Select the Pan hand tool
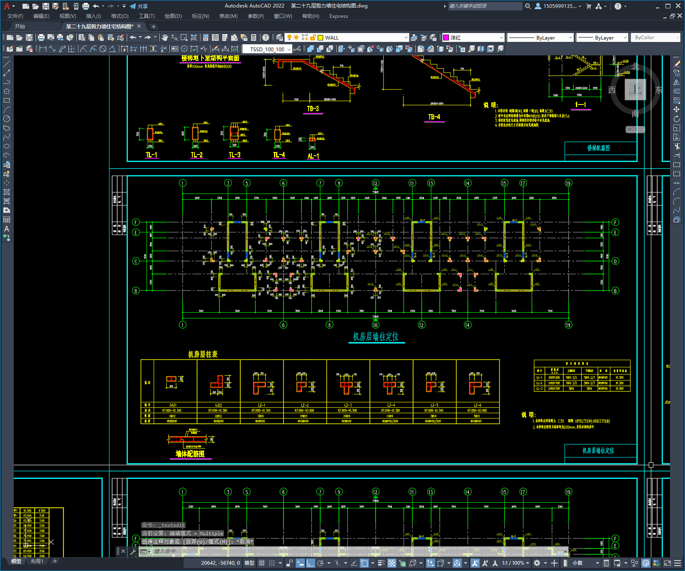Image resolution: width=685 pixels, height=571 pixels. (x=165, y=37)
